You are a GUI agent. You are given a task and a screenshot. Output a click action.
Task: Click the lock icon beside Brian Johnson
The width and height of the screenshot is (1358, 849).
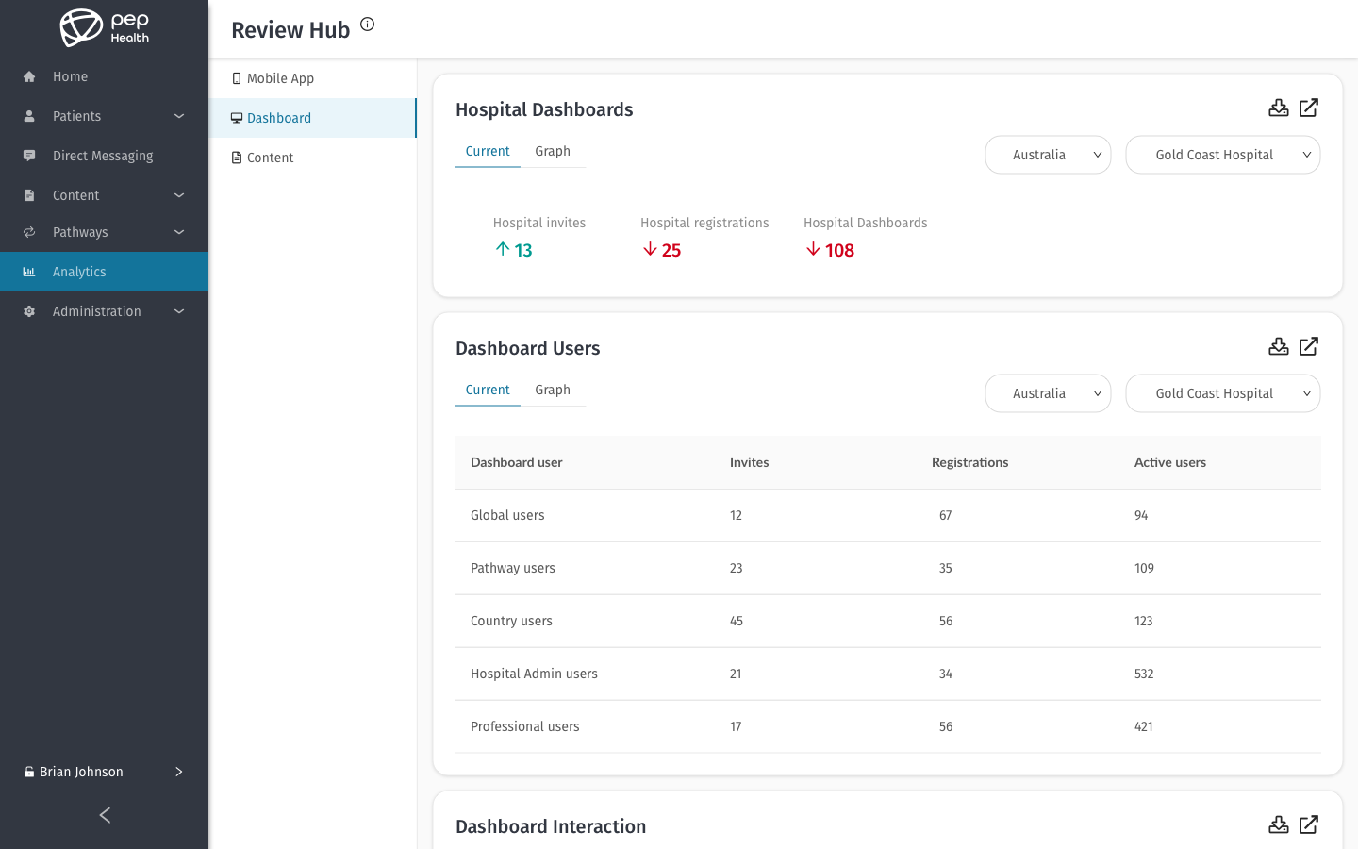click(29, 772)
